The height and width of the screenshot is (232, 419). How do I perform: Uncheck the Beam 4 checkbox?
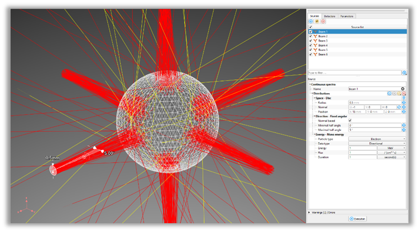pyautogui.click(x=310, y=45)
